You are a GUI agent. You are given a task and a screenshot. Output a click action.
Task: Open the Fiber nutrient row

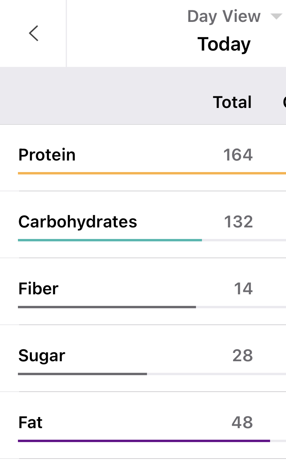tap(38, 288)
